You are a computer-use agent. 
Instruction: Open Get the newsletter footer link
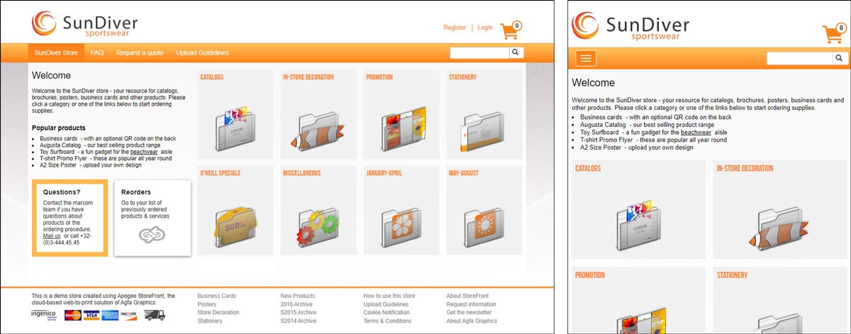point(469,313)
